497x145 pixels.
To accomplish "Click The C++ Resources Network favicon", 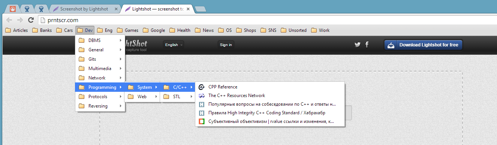I will [201, 96].
